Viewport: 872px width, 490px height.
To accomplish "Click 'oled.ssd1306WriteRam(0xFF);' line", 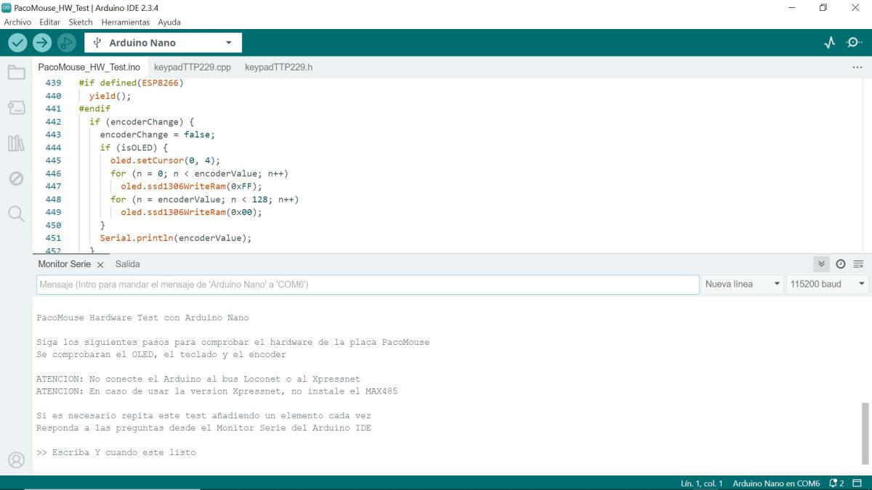I will [x=191, y=187].
